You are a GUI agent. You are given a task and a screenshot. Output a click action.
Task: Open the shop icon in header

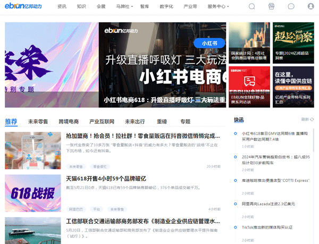click(271, 6)
